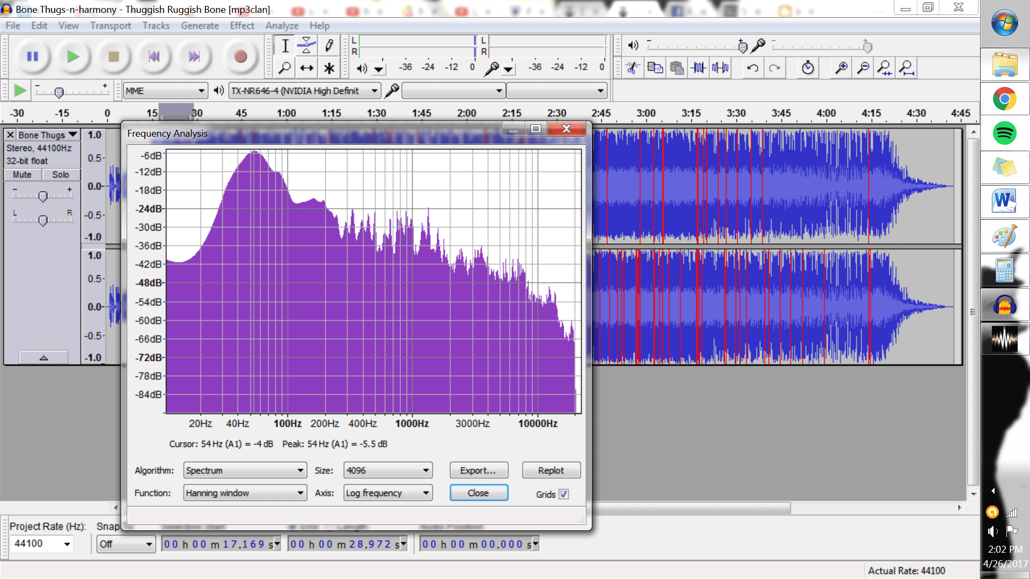1030x579 pixels.
Task: Open the Axis Log frequency dropdown
Action: tap(388, 493)
